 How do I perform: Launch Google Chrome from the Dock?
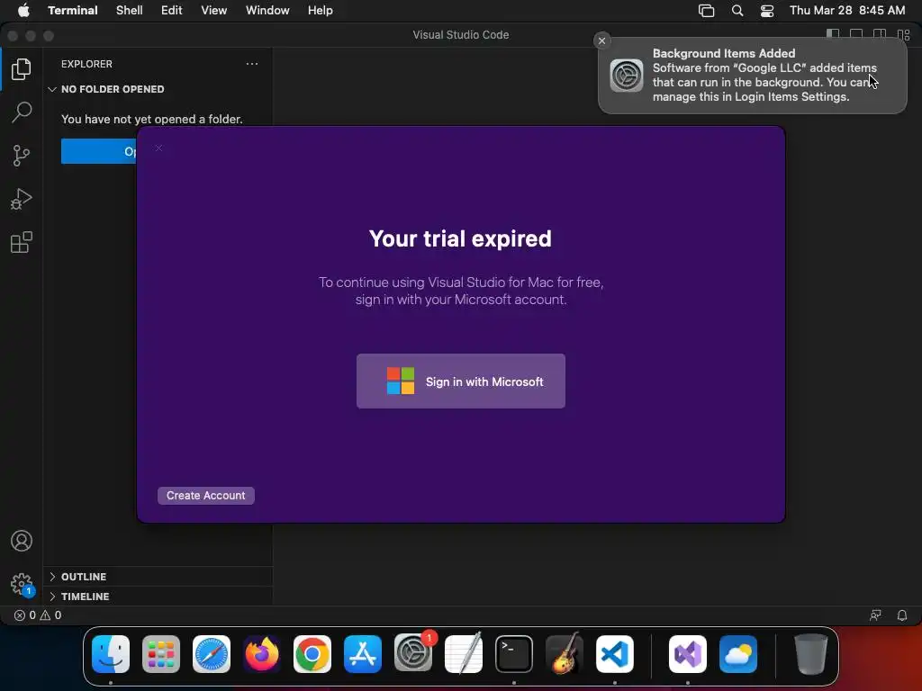point(312,653)
